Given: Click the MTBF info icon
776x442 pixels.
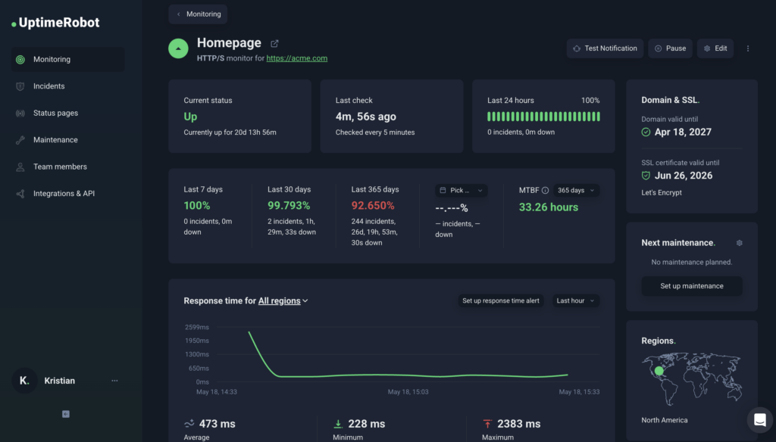Looking at the screenshot, I should pyautogui.click(x=545, y=190).
